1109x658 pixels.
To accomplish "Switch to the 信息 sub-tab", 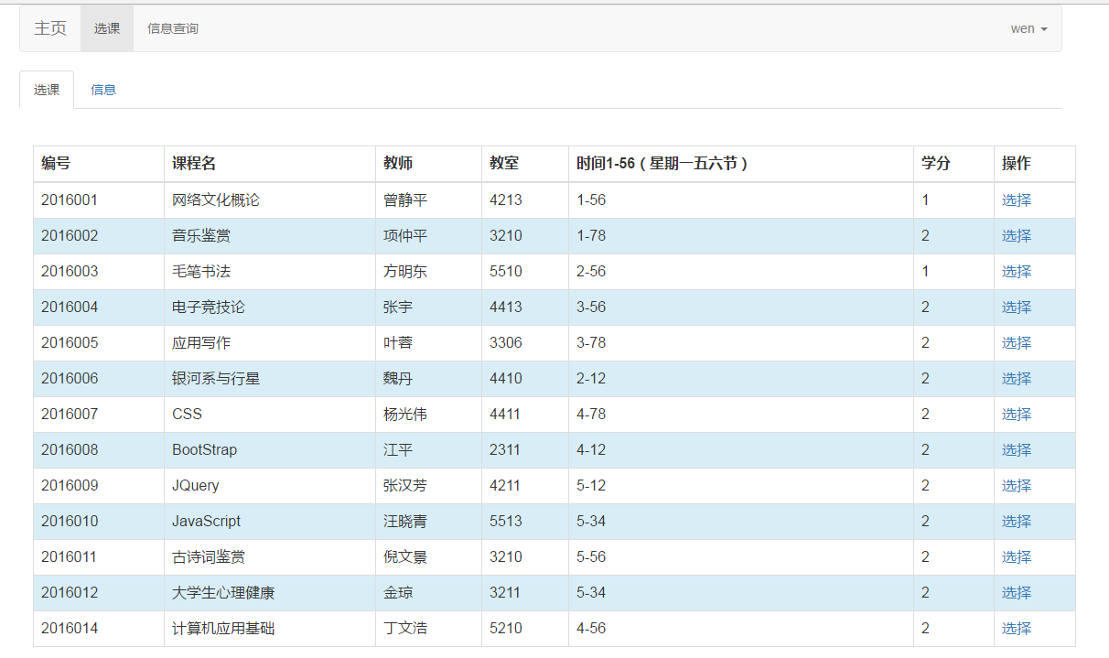I will pos(103,90).
